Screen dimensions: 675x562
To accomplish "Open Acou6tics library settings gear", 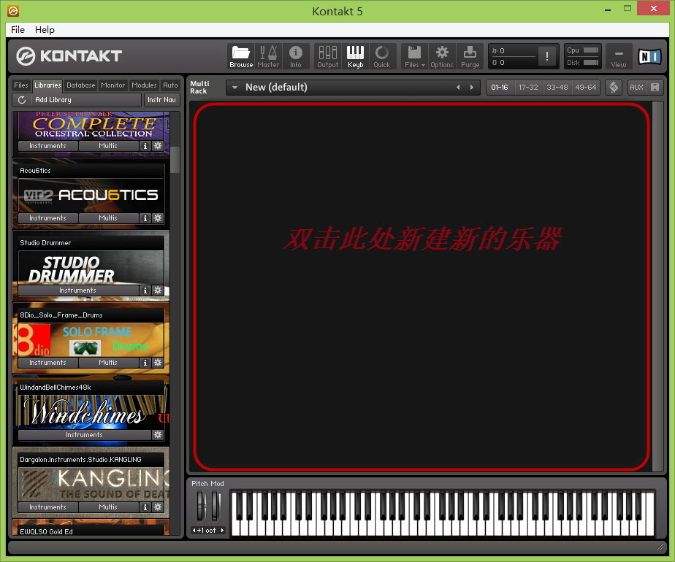I will tap(158, 218).
